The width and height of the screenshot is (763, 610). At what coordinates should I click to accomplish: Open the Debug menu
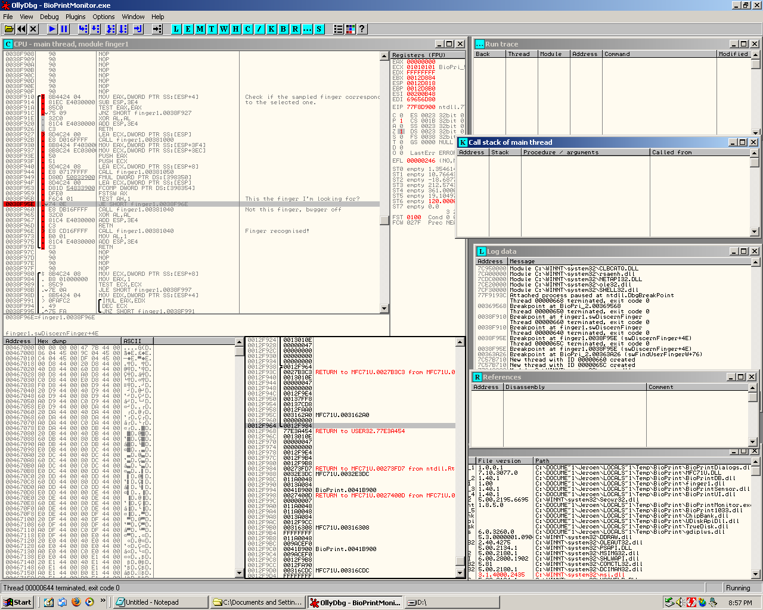pyautogui.click(x=49, y=17)
